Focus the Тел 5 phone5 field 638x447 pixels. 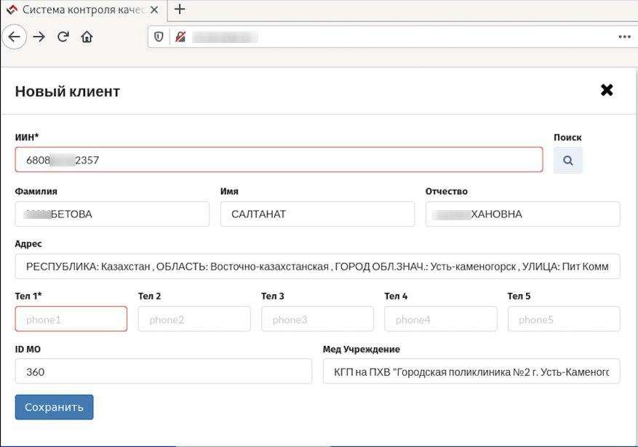564,319
